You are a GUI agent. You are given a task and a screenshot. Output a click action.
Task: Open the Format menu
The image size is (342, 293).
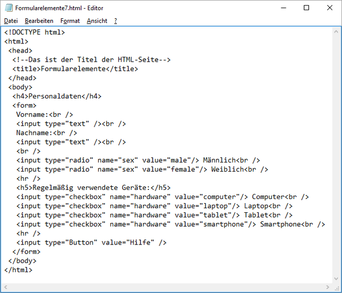70,21
